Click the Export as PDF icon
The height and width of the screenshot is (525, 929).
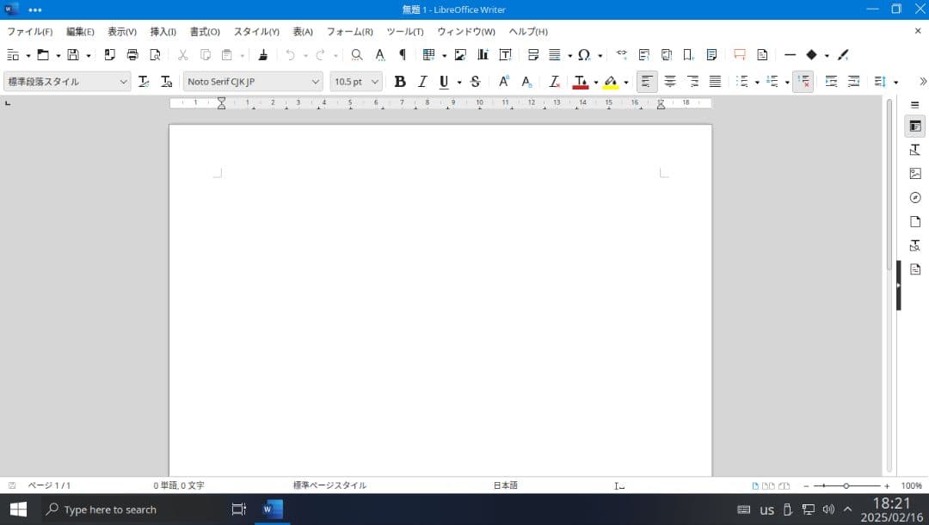pos(110,55)
